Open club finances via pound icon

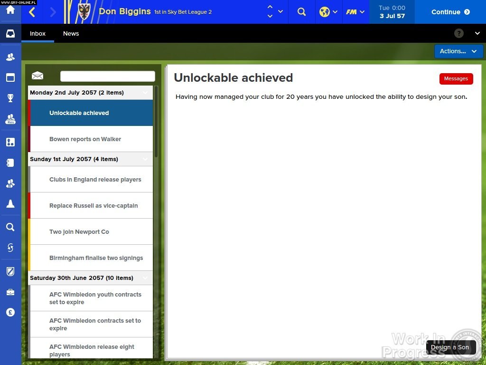[10, 312]
